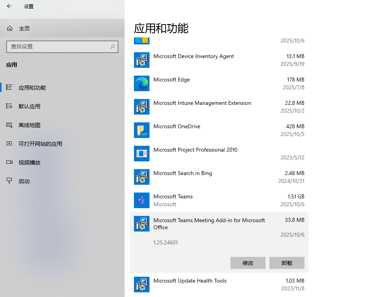The height and width of the screenshot is (297, 366).
Task: Click the home icon next to 主页
Action: pos(10,28)
